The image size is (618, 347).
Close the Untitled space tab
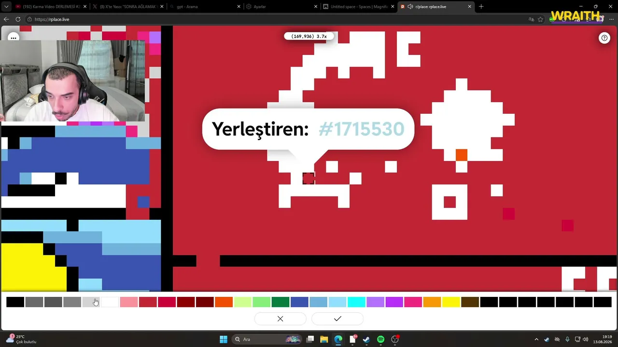(392, 7)
